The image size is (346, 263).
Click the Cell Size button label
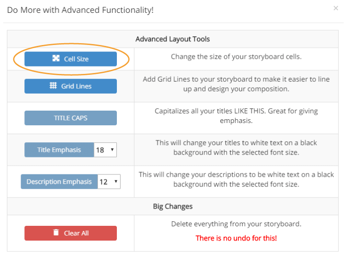[x=76, y=59]
